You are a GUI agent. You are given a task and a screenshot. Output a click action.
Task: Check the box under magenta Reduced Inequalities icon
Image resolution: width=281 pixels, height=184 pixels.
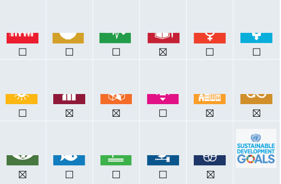tap(163, 113)
